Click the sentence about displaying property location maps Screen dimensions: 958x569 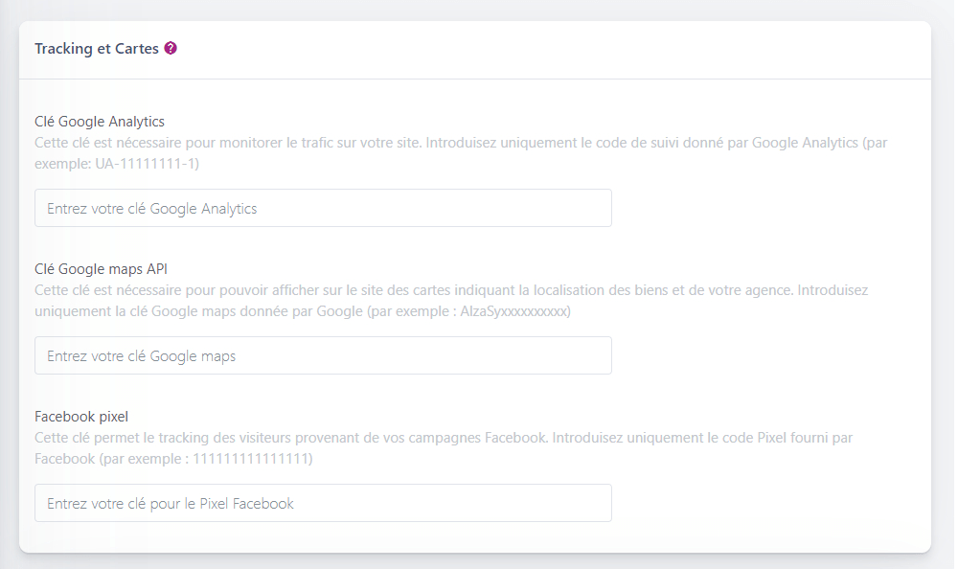(383, 290)
